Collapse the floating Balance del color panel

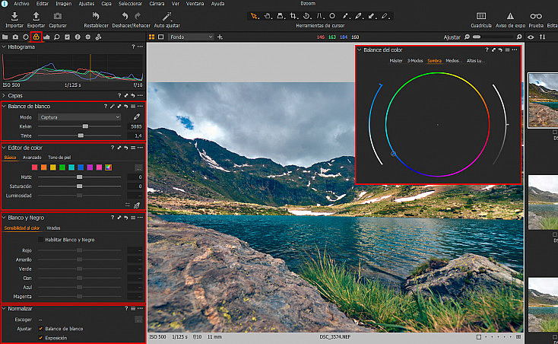point(360,50)
